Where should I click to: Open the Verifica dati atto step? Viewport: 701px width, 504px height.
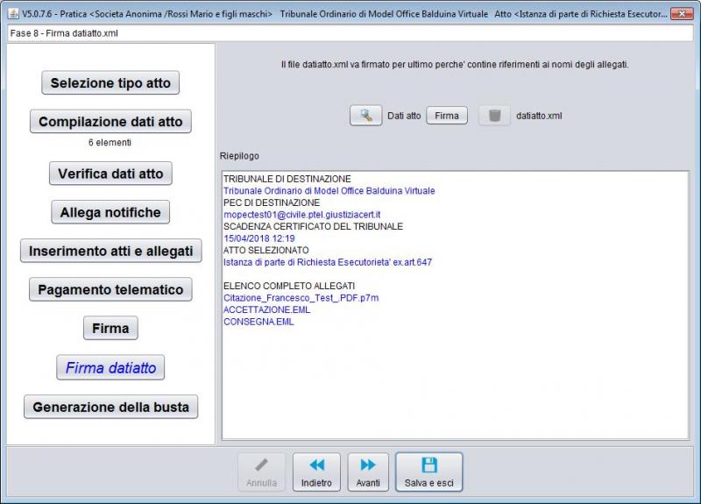pos(110,174)
